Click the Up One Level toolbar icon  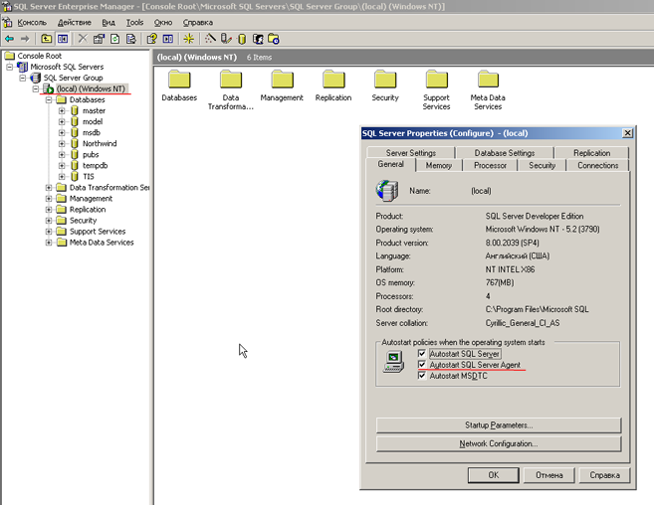47,39
